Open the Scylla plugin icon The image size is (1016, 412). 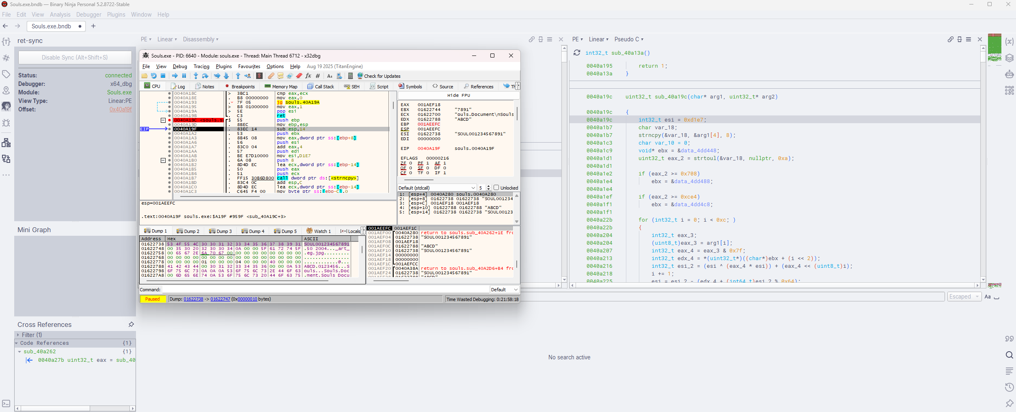coord(259,76)
